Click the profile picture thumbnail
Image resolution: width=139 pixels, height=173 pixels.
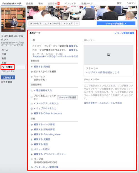[13, 20]
